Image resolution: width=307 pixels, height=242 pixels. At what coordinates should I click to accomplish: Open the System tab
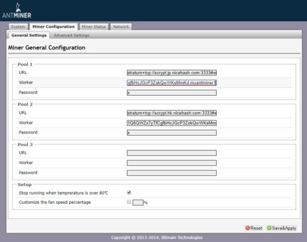18,26
